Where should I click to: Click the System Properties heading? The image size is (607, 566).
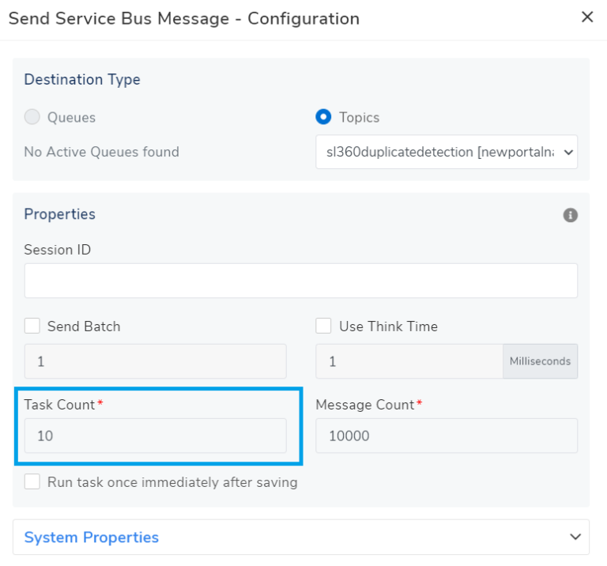tap(92, 538)
